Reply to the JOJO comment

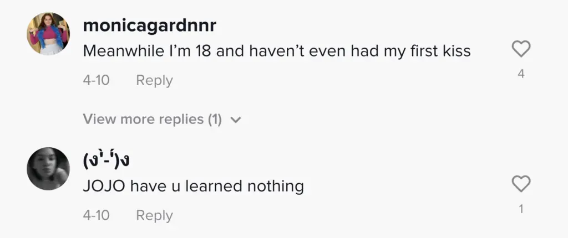(154, 215)
